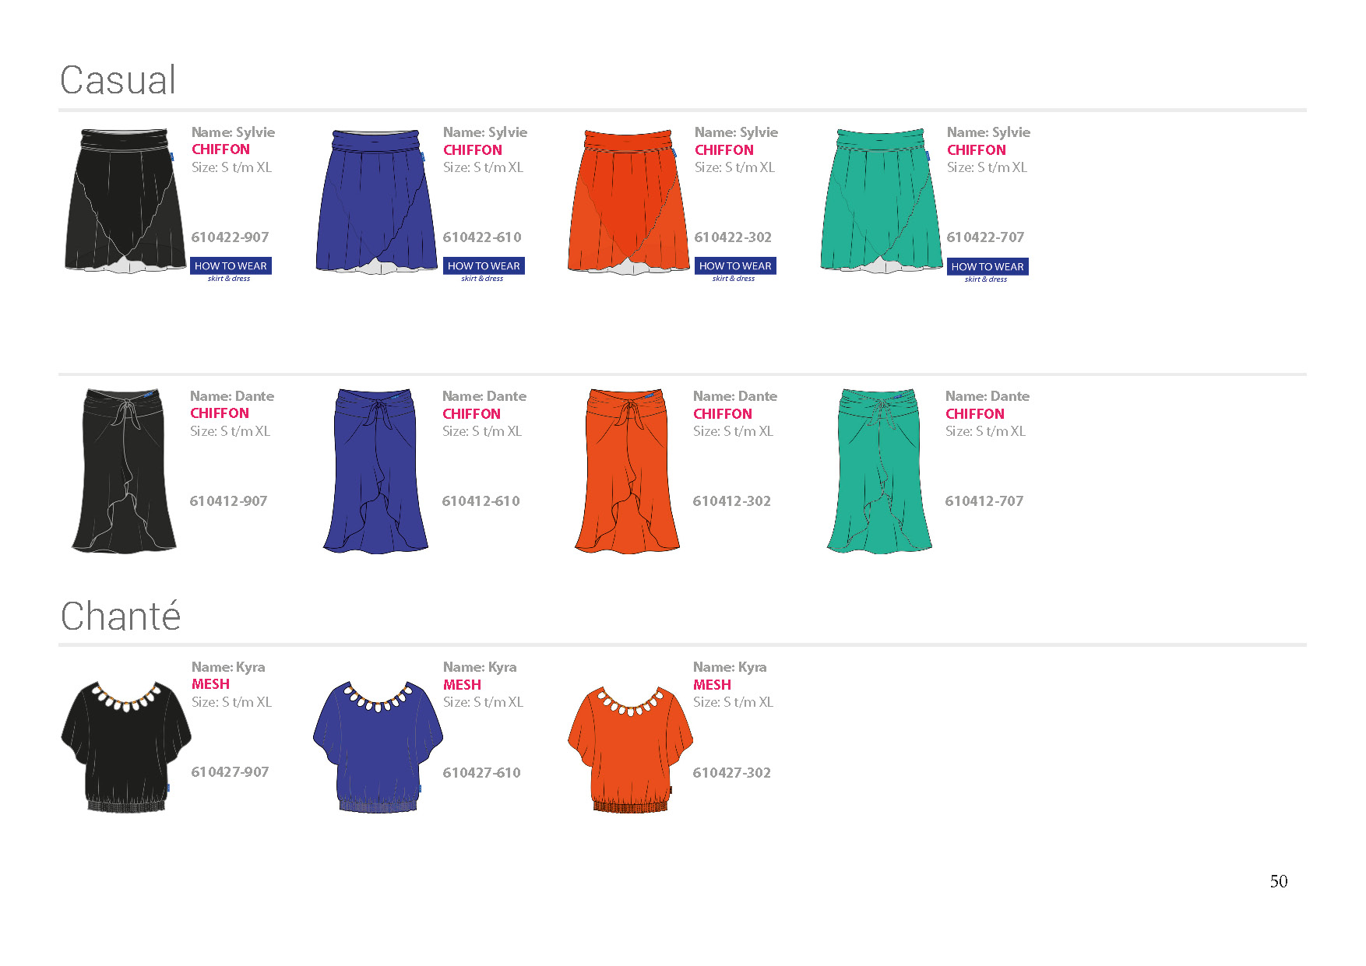Click HOW TO WEAR button for black Sylvie skirt
The height and width of the screenshot is (966, 1366).
point(231,266)
